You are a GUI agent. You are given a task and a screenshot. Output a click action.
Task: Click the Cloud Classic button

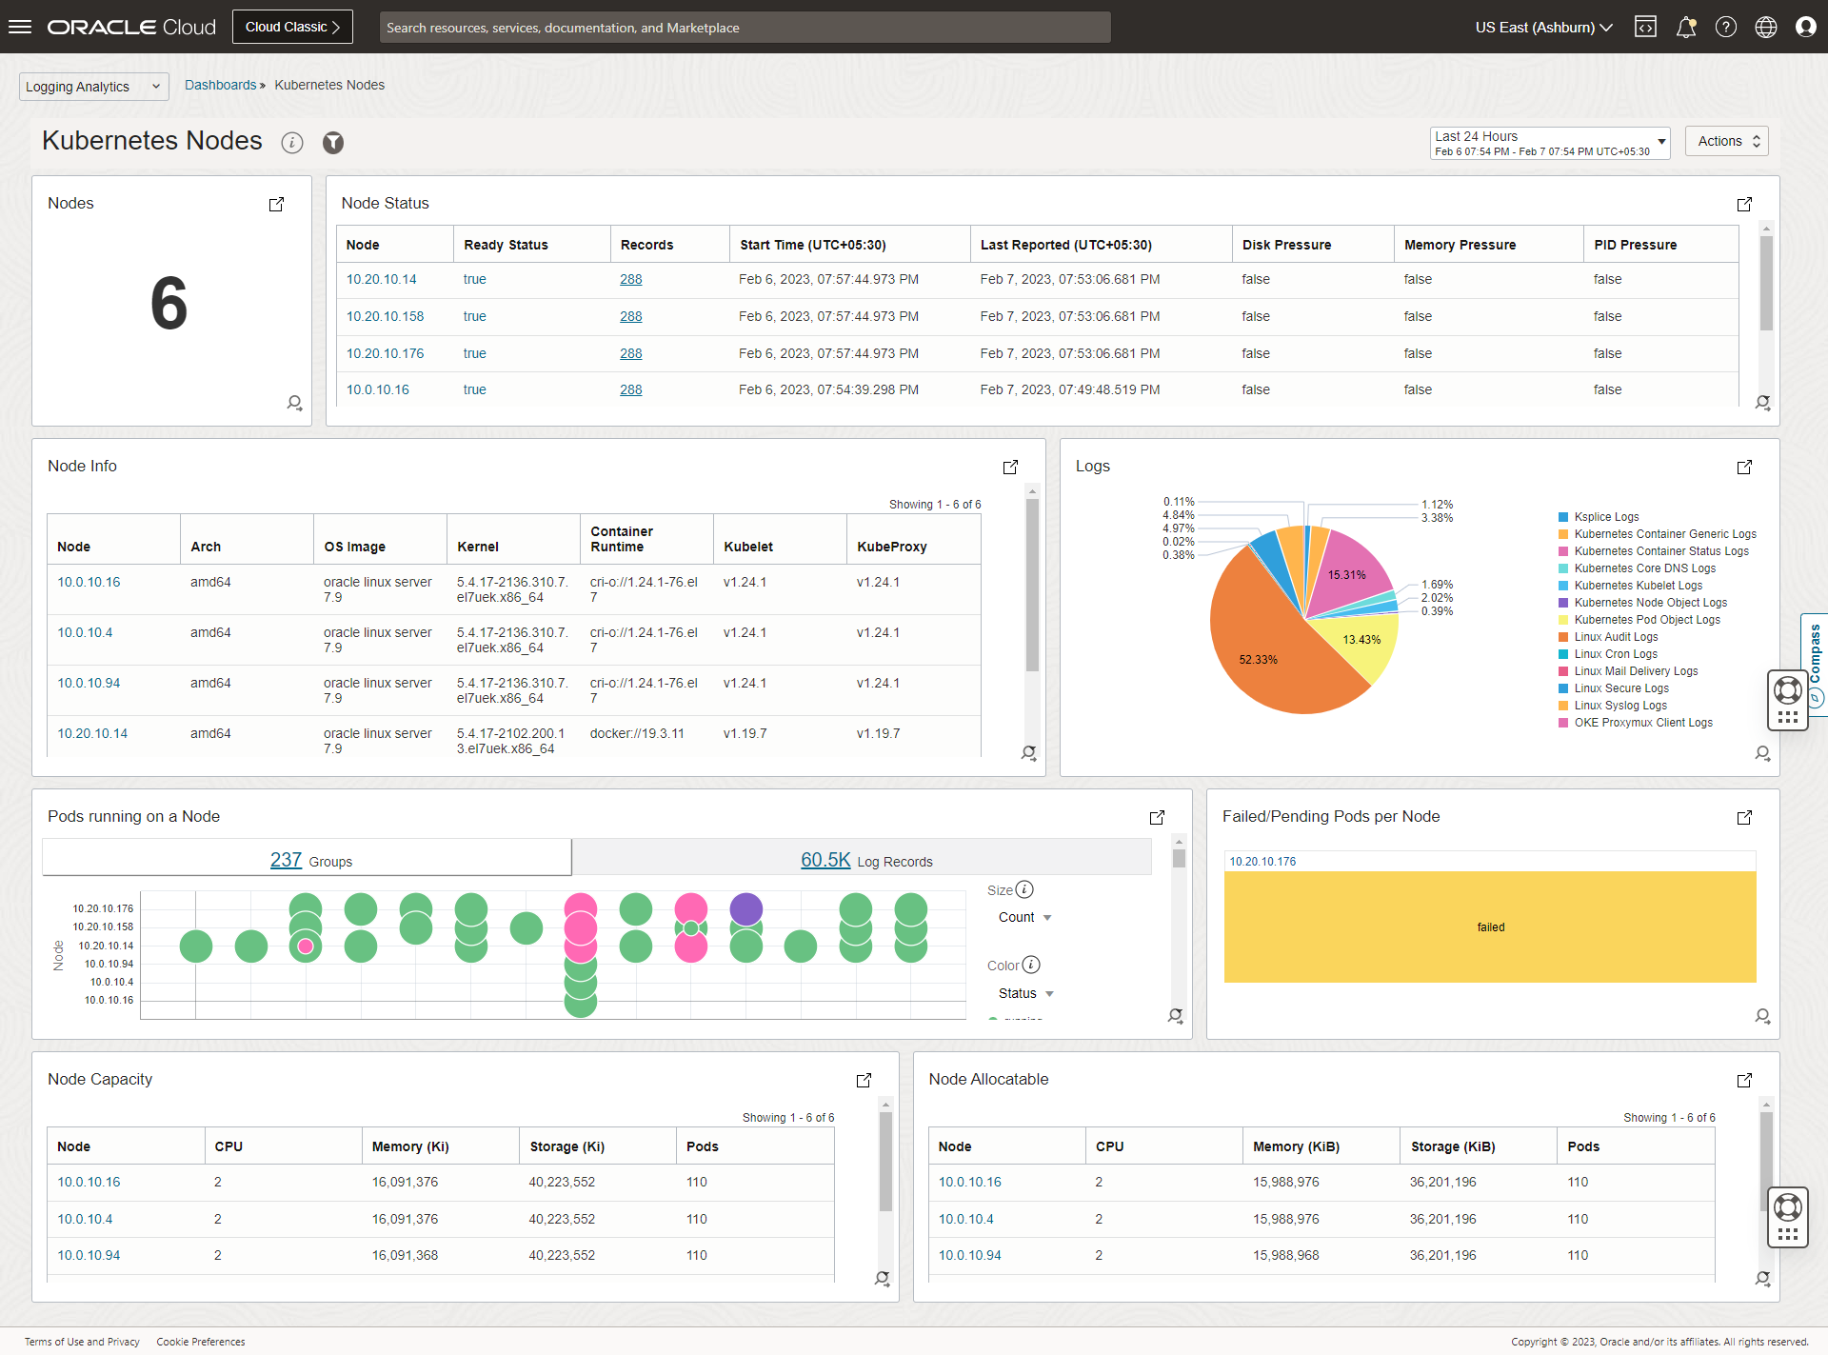coord(292,27)
